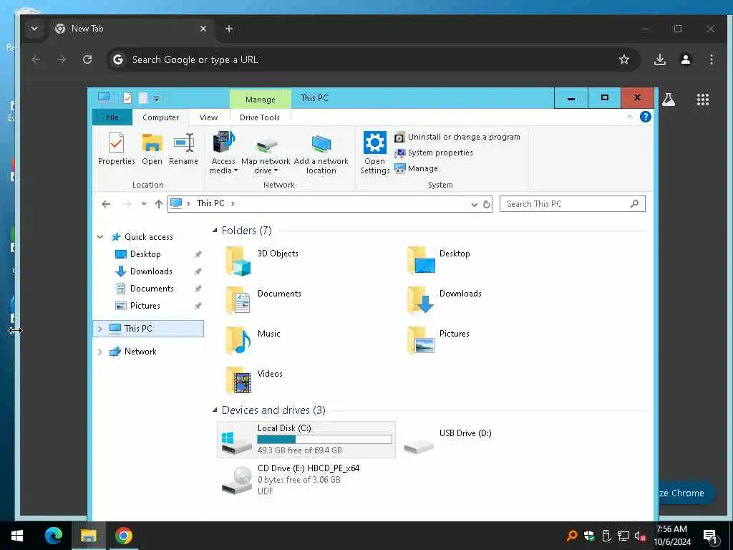
Task: Click the Open Settings gear icon
Action: (374, 143)
